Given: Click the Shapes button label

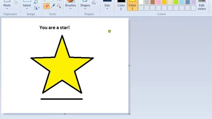Looking at the screenshot, I should 85,5.
